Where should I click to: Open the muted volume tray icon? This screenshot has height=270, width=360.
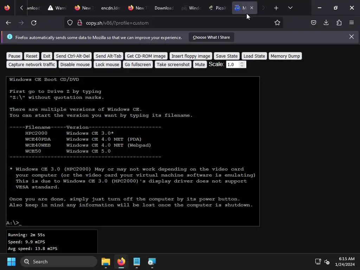pyautogui.click(x=327, y=262)
